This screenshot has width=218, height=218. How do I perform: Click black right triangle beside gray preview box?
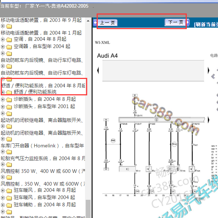click(209, 70)
